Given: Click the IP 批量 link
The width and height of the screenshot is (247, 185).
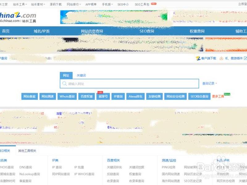Looking at the screenshot, I should pyautogui.click(x=79, y=167).
